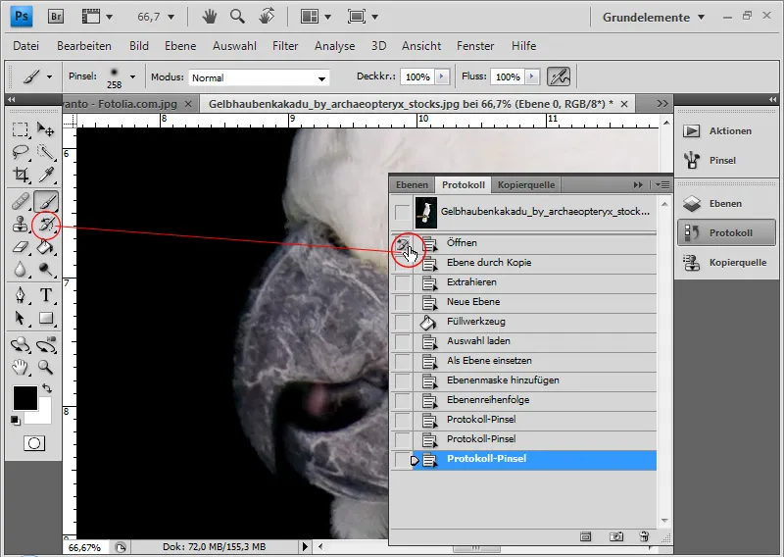The image size is (784, 557).
Task: Select the Pen tool
Action: click(20, 295)
